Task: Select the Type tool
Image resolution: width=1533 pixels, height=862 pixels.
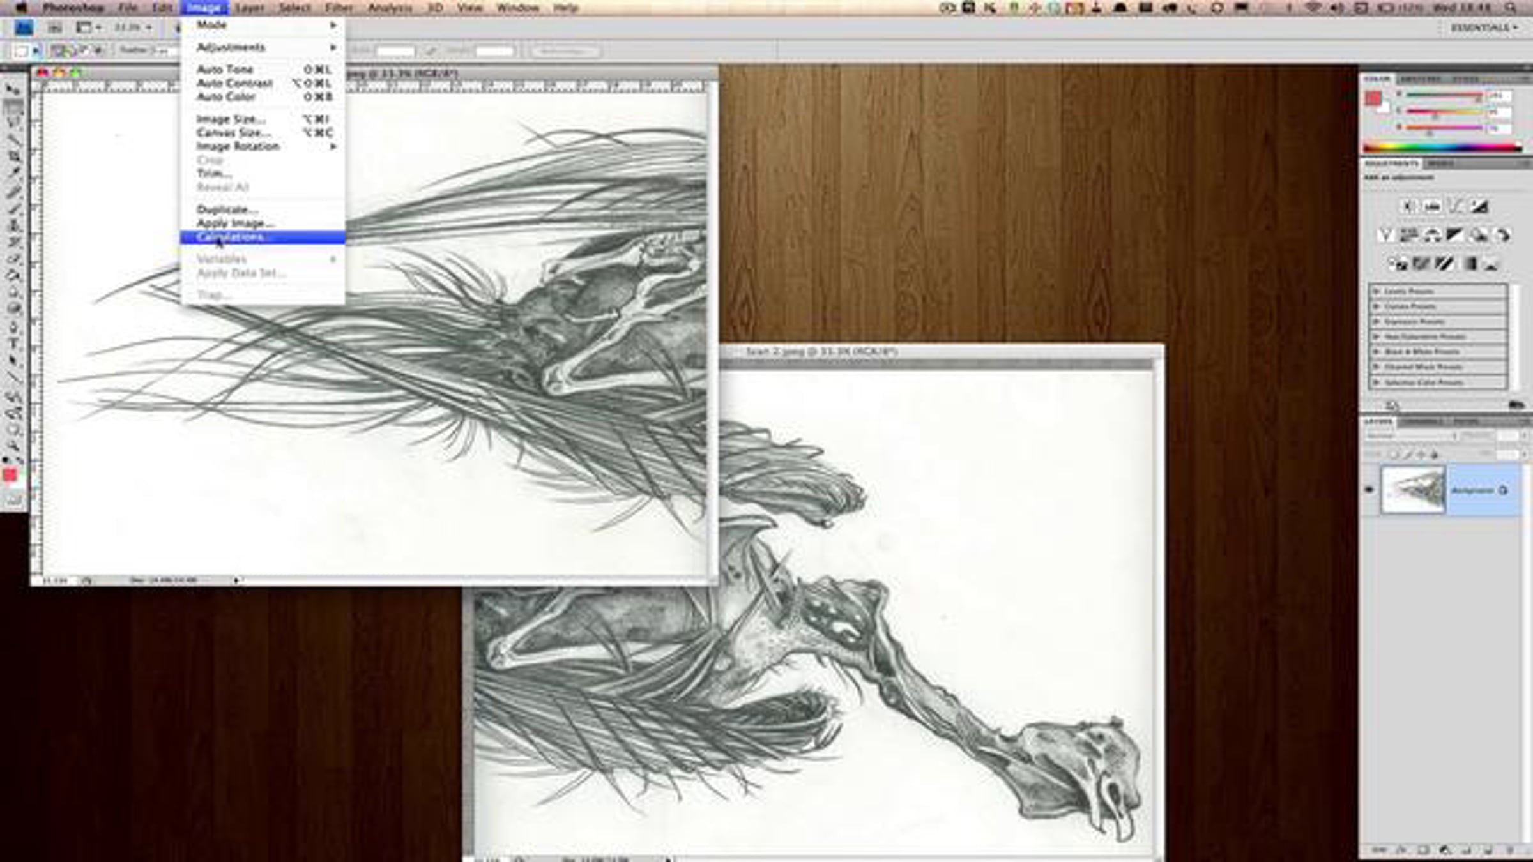Action: coord(13,343)
